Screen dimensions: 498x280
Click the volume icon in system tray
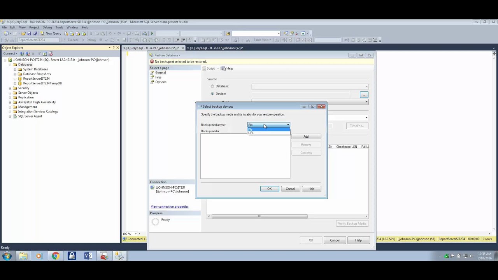point(472,256)
